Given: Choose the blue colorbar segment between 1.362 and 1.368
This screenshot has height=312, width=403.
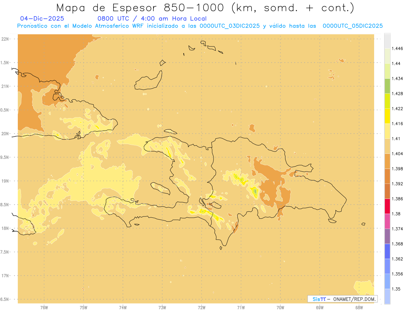Looking at the screenshot, I should pos(387,251).
